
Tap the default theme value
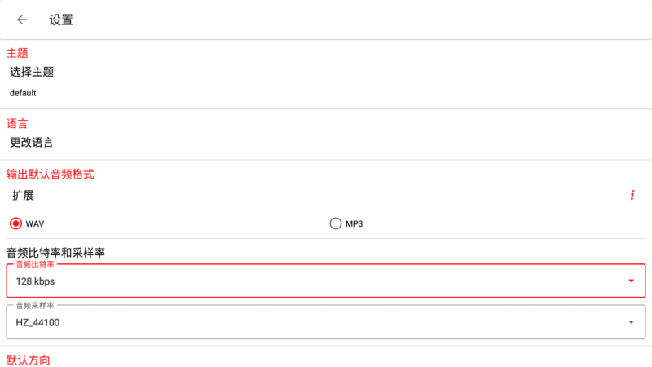[x=23, y=93]
